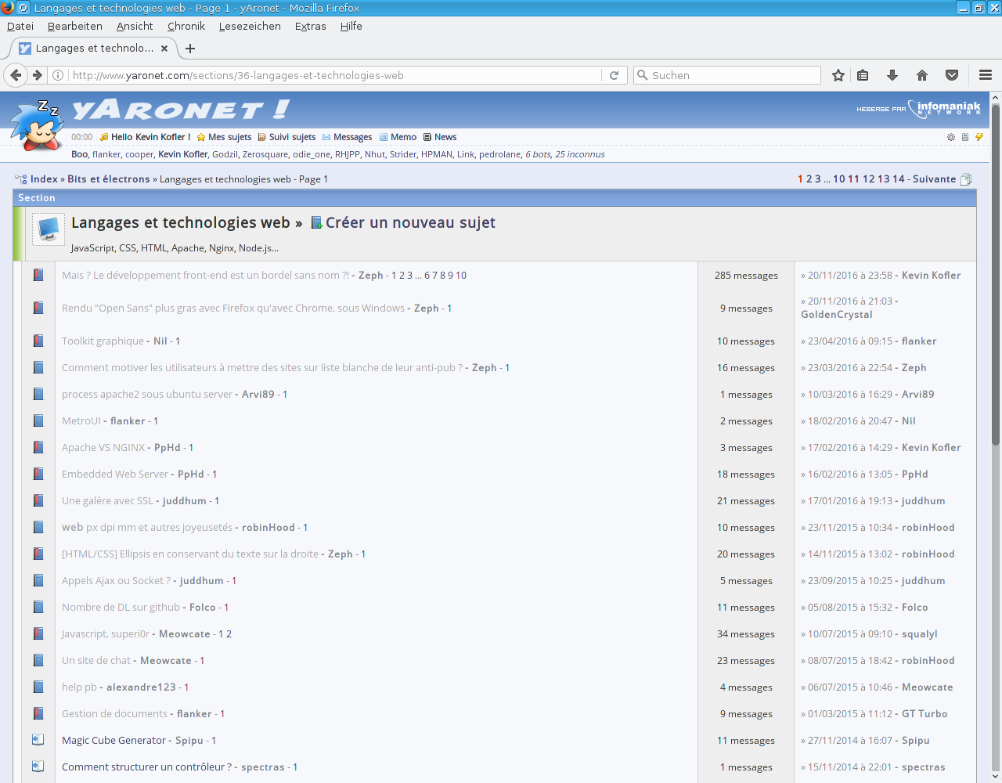Click the settings gear icon in yAronet bar
The image size is (1002, 783).
951,137
